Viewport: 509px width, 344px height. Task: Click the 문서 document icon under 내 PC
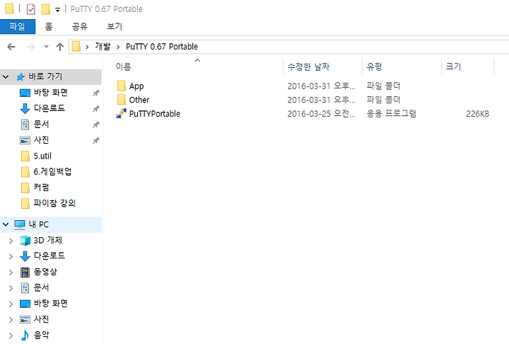tap(25, 288)
